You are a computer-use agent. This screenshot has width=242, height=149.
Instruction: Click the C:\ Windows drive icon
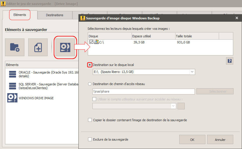click(96, 42)
